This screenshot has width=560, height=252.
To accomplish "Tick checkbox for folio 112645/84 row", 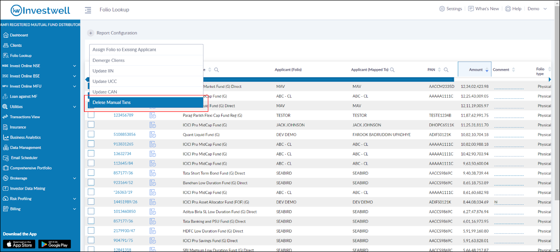I will pyautogui.click(x=91, y=163).
